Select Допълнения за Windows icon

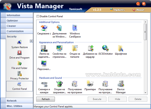[59, 28]
